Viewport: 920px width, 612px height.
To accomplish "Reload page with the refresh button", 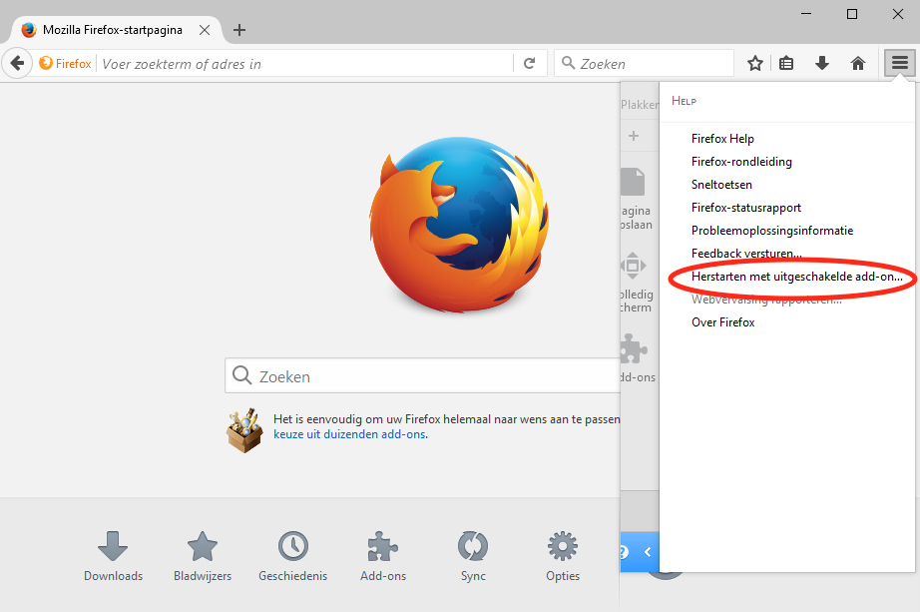I will 529,63.
